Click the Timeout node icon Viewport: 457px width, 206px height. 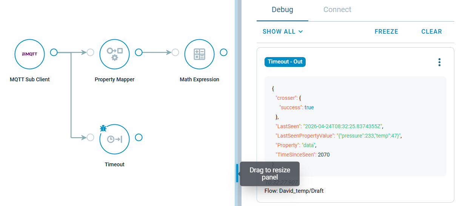(x=115, y=139)
